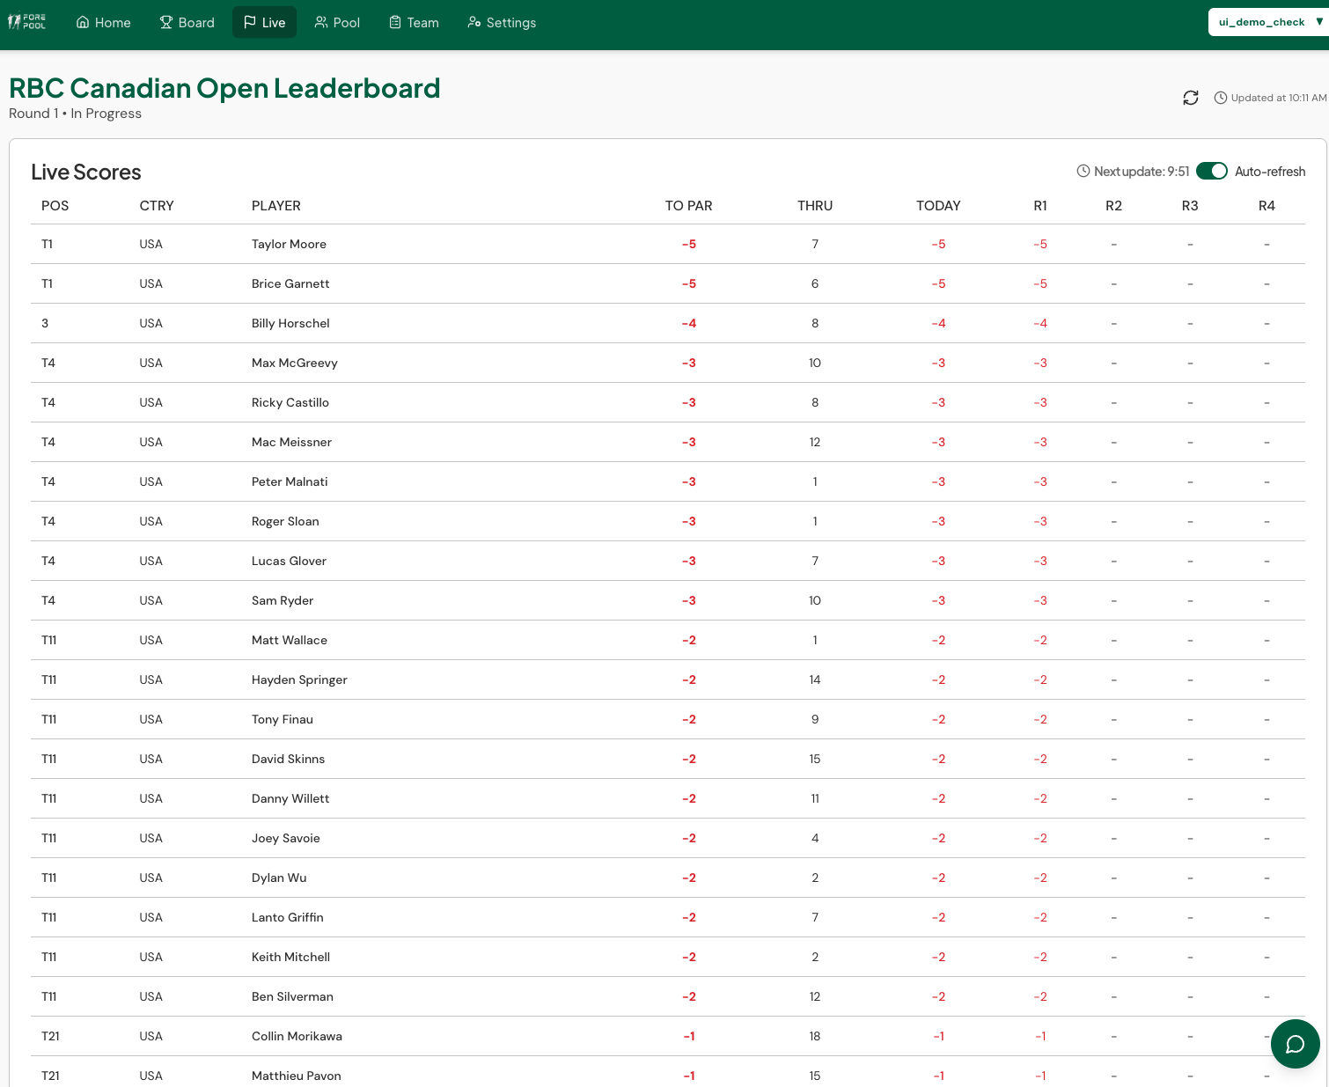
Task: Select the Live tab
Action: (x=265, y=22)
